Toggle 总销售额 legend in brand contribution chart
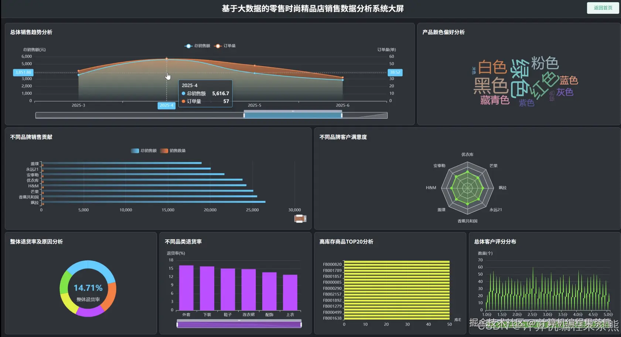 point(144,150)
